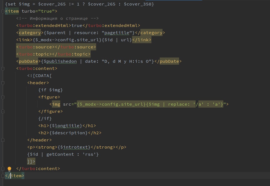Click the {if $img} condition

(x=51, y=90)
